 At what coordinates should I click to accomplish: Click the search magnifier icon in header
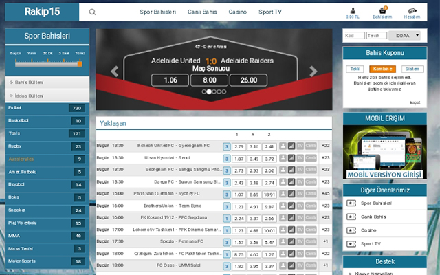93,12
